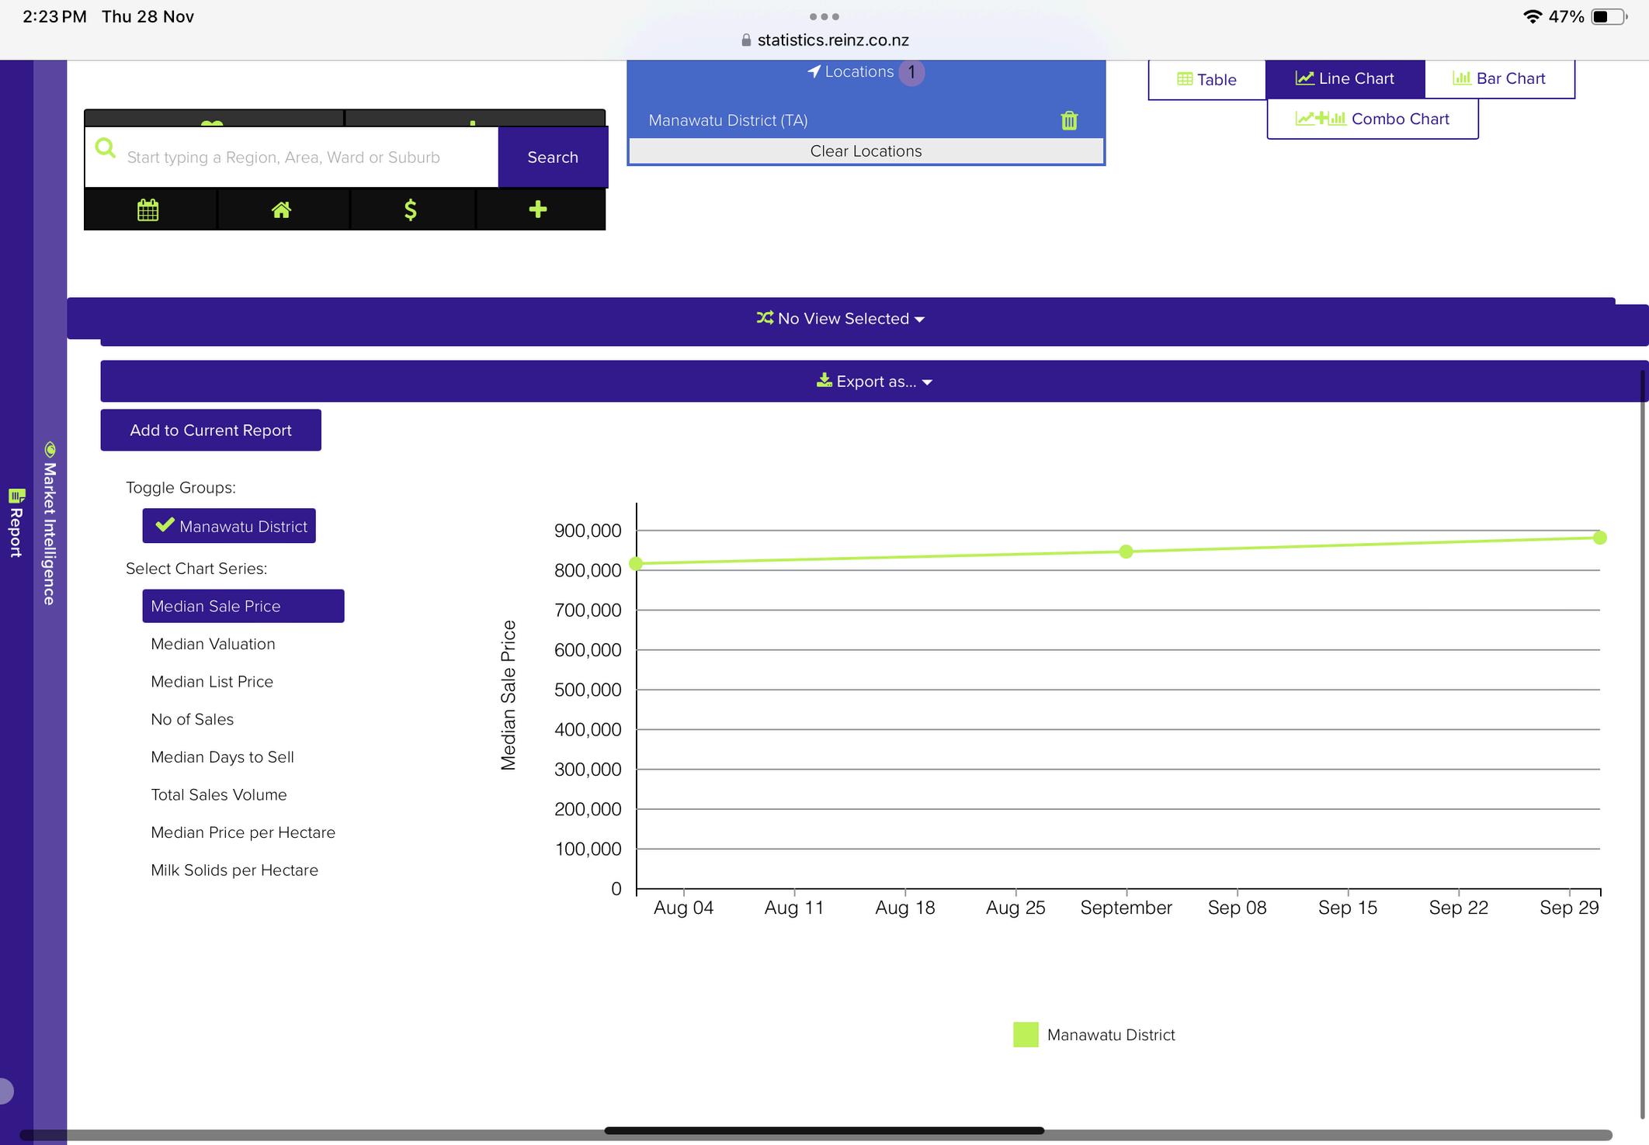
Task: Click the home property type icon
Action: coord(281,209)
